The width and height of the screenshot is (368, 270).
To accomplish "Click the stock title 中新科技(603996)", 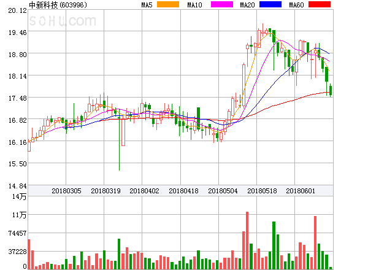I will tap(58, 5).
